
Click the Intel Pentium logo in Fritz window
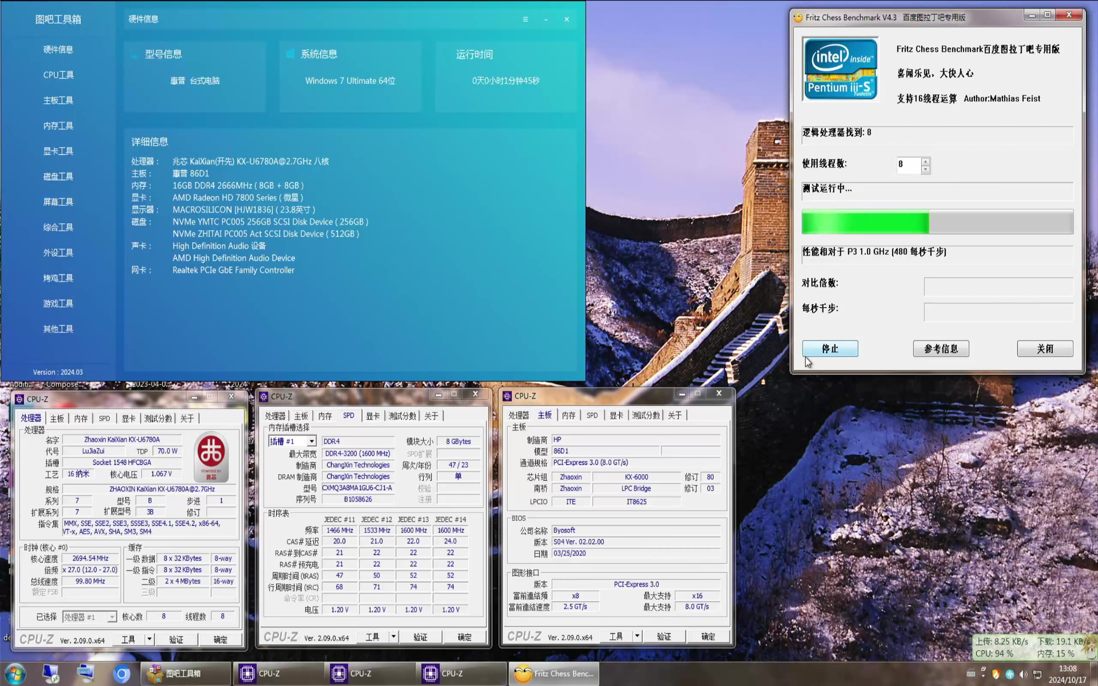[x=840, y=69]
